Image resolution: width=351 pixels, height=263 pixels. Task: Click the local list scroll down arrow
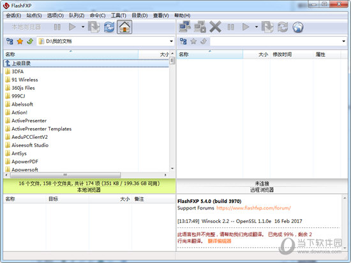172,169
